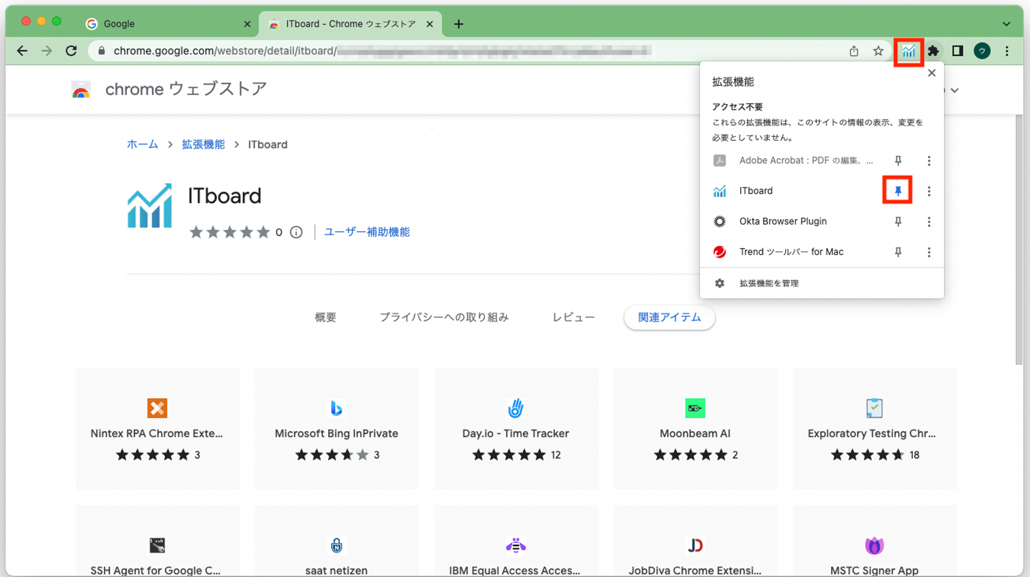This screenshot has height=577, width=1030.
Task: Pin Trend ツールバー for Mac
Action: 898,252
